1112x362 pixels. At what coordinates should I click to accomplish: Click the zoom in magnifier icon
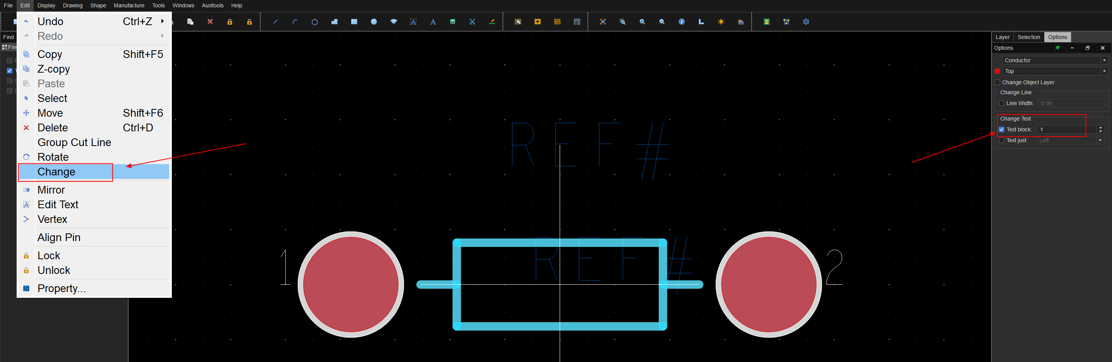(642, 22)
